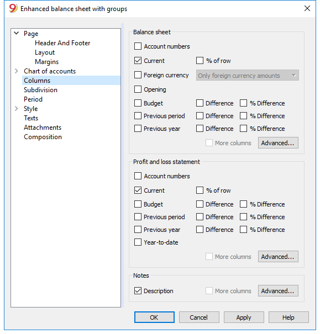
Task: Tick the Foreign currency checkbox
Action: [138, 75]
